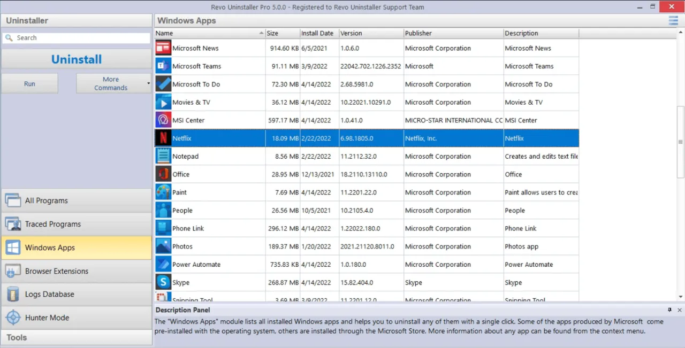The height and width of the screenshot is (348, 685).
Task: Sort list by Name column header
Action: click(209, 33)
